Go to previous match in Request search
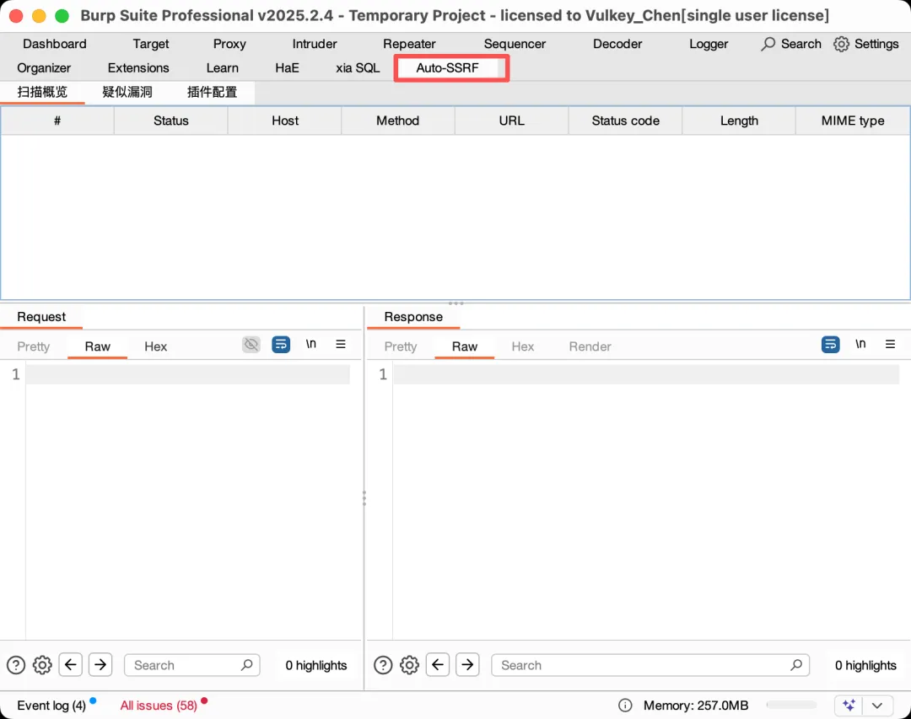Screen dimensions: 911x719 pos(70,664)
